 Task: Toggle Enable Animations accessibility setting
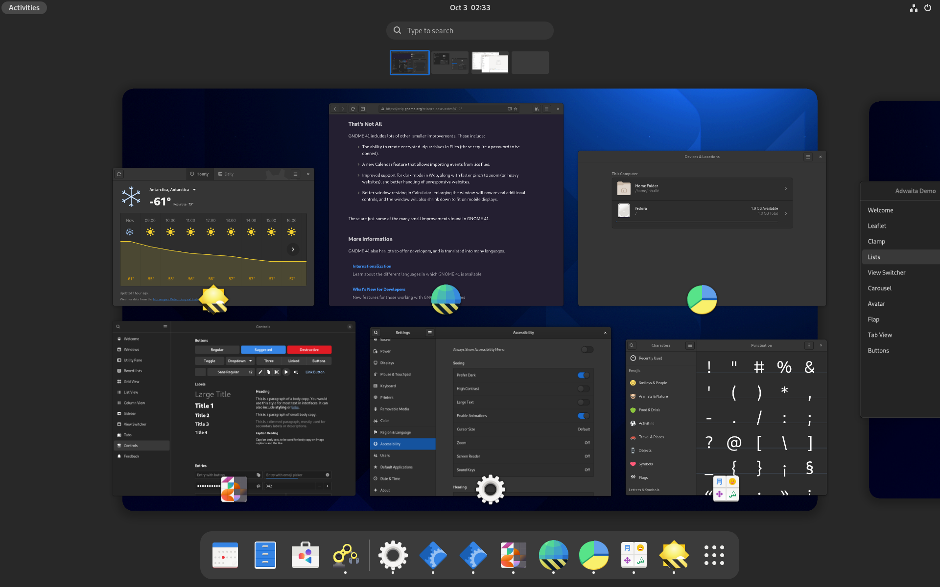584,415
